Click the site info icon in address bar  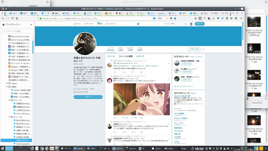click(38, 18)
